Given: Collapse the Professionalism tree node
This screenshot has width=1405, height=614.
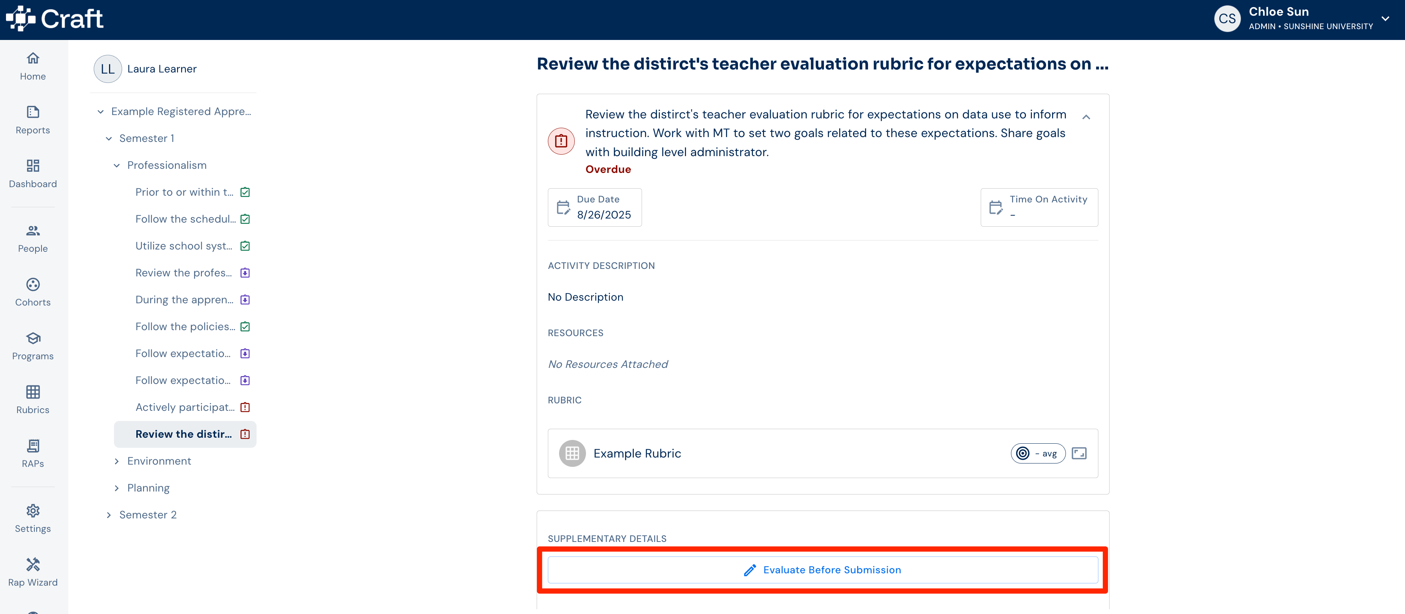Looking at the screenshot, I should (116, 165).
